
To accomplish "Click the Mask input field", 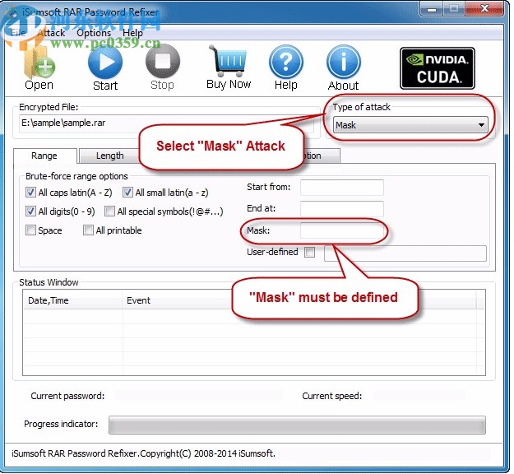I will 342,230.
